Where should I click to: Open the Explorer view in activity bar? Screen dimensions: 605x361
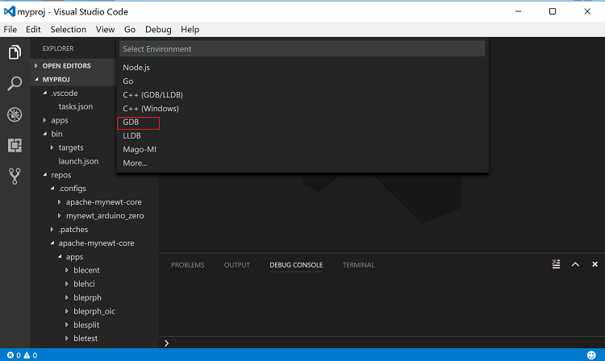pos(15,52)
